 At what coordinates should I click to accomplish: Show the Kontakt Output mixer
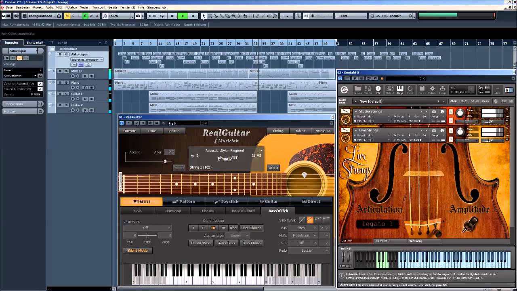coord(390,90)
